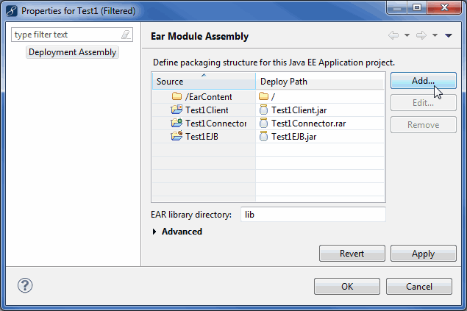The height and width of the screenshot is (311, 467).
Task: Click the Revert button
Action: [x=352, y=254]
